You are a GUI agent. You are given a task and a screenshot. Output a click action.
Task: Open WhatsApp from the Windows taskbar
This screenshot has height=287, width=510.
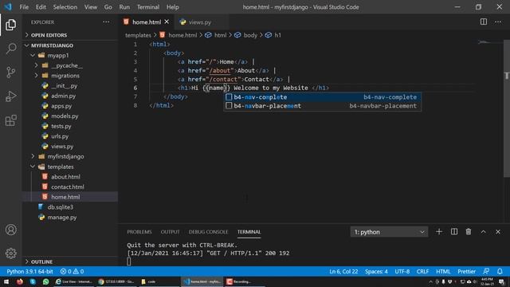[x=46, y=281]
